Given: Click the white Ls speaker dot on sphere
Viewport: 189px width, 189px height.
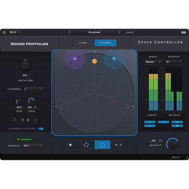Looking at the screenshot, I should click(x=56, y=107).
